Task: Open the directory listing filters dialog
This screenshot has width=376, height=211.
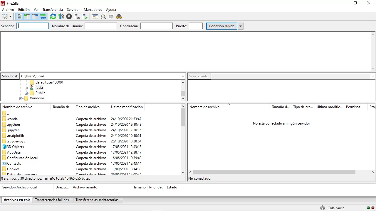Action: [x=95, y=16]
